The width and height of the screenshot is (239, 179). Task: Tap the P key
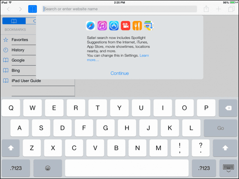tap(206, 108)
